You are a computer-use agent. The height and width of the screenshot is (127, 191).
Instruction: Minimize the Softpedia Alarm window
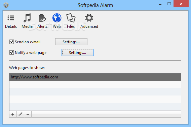(160, 5)
